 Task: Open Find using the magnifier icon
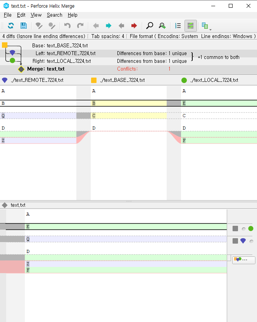point(150,26)
